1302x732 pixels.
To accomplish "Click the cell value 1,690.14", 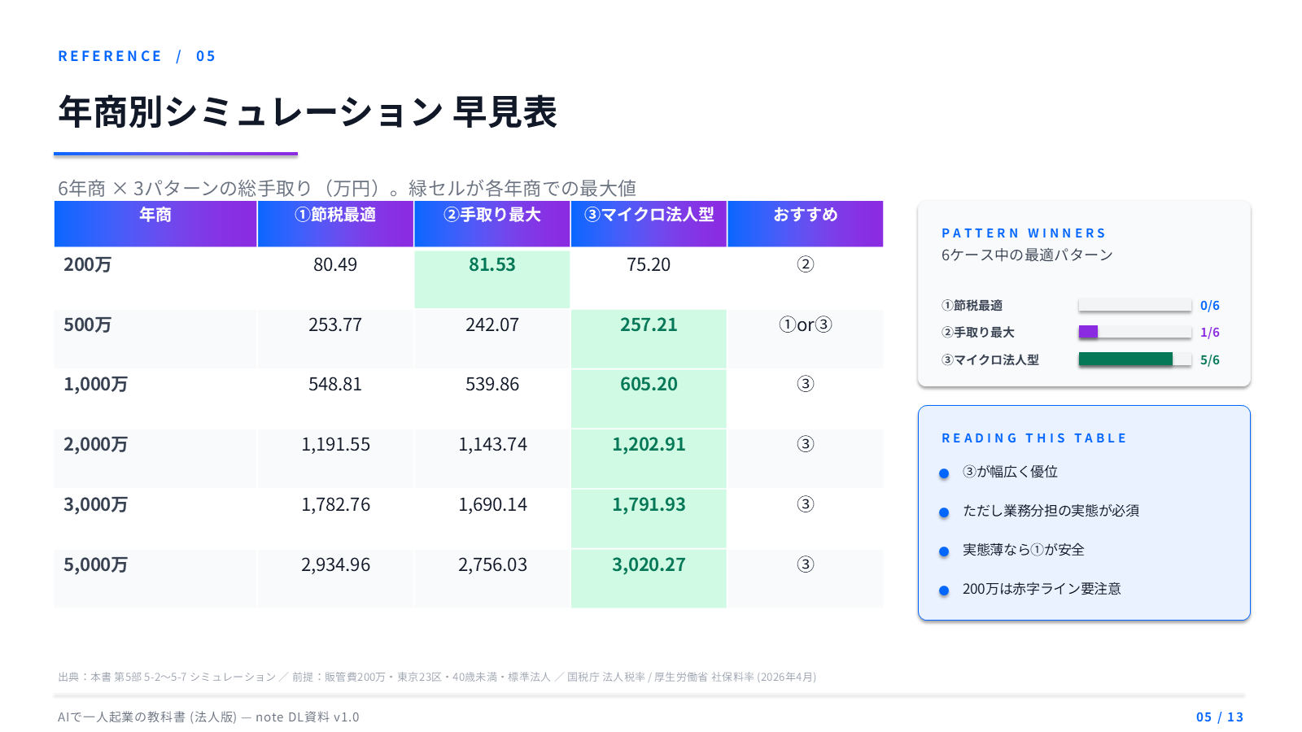I will 492,505.
